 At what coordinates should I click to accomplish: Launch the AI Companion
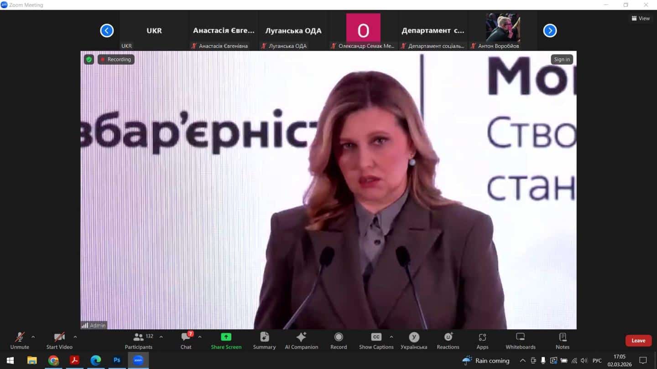click(301, 340)
